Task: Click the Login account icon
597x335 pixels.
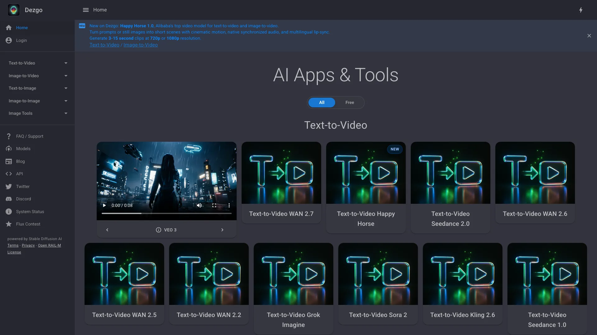Action: point(9,40)
